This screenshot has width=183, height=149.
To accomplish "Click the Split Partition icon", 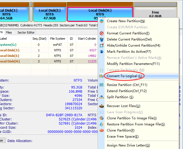I will click(x=102, y=97).
